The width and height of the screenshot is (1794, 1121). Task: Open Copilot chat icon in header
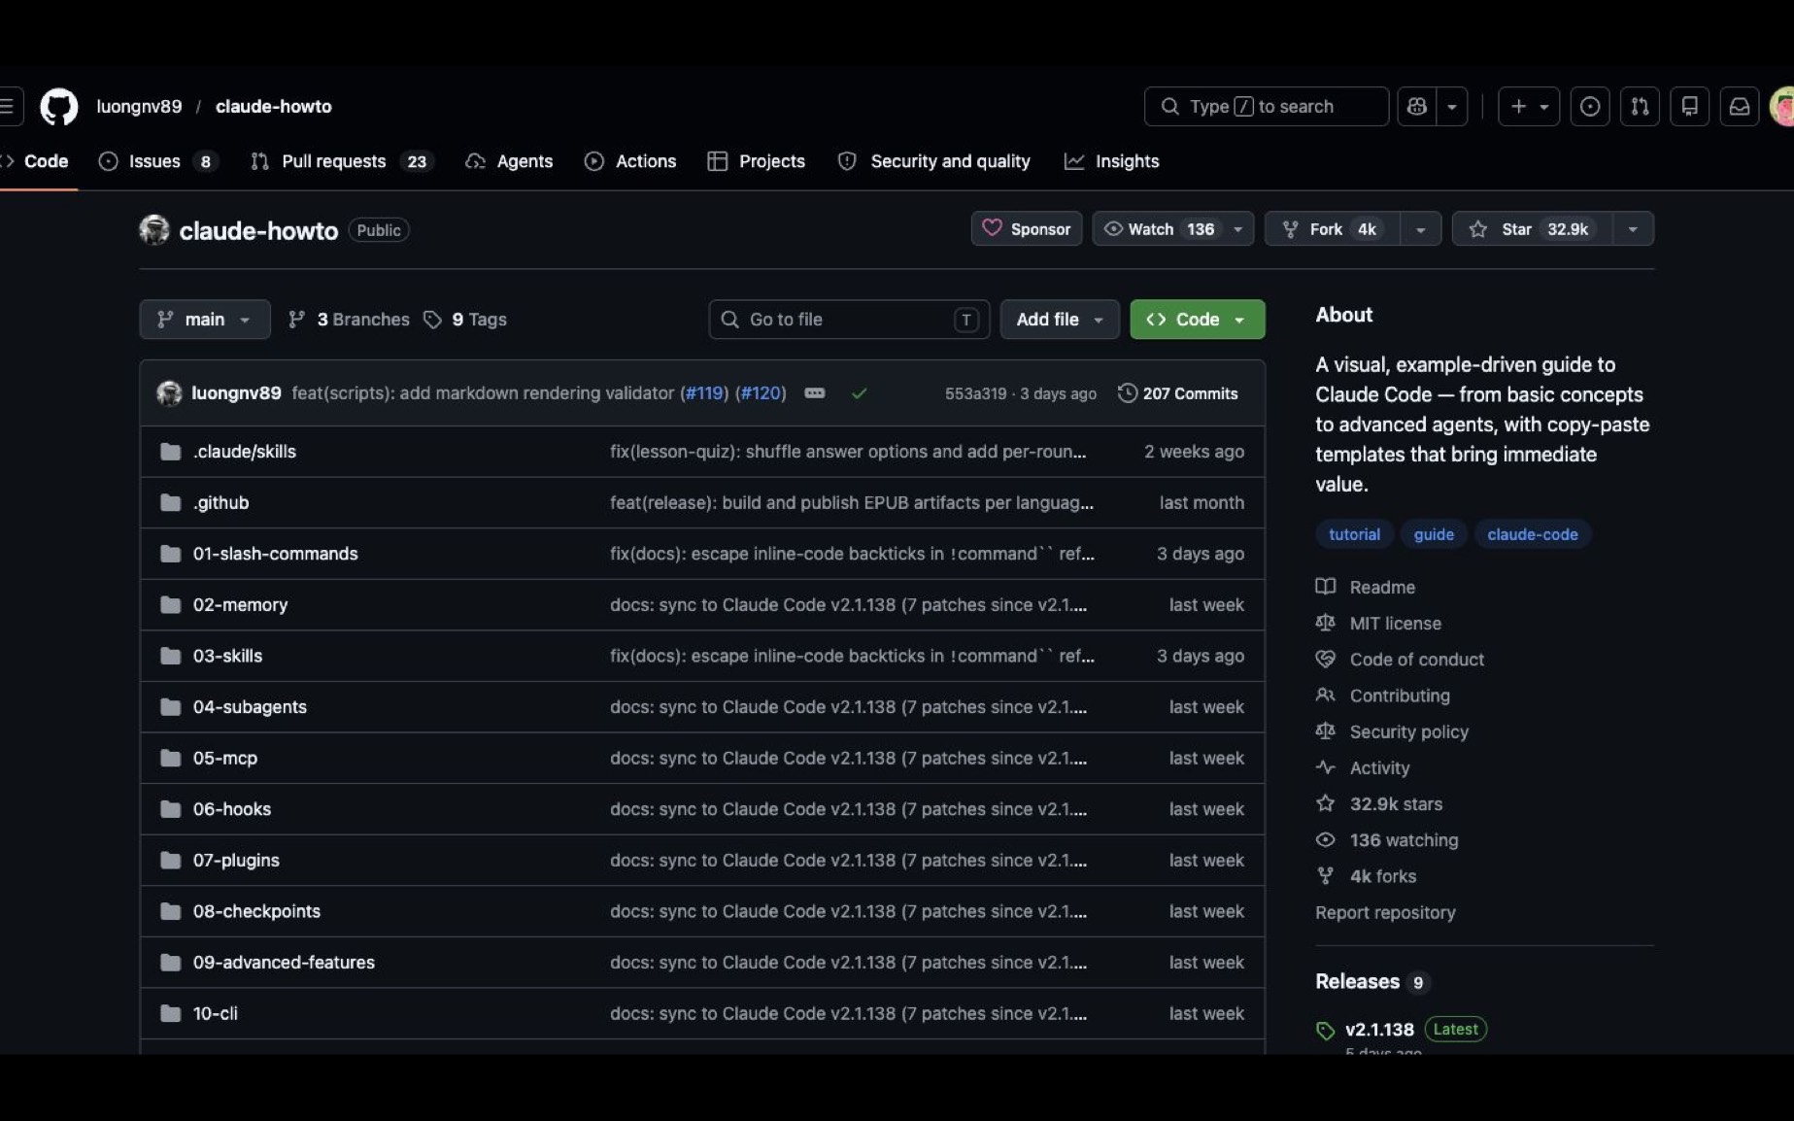coord(1417,107)
